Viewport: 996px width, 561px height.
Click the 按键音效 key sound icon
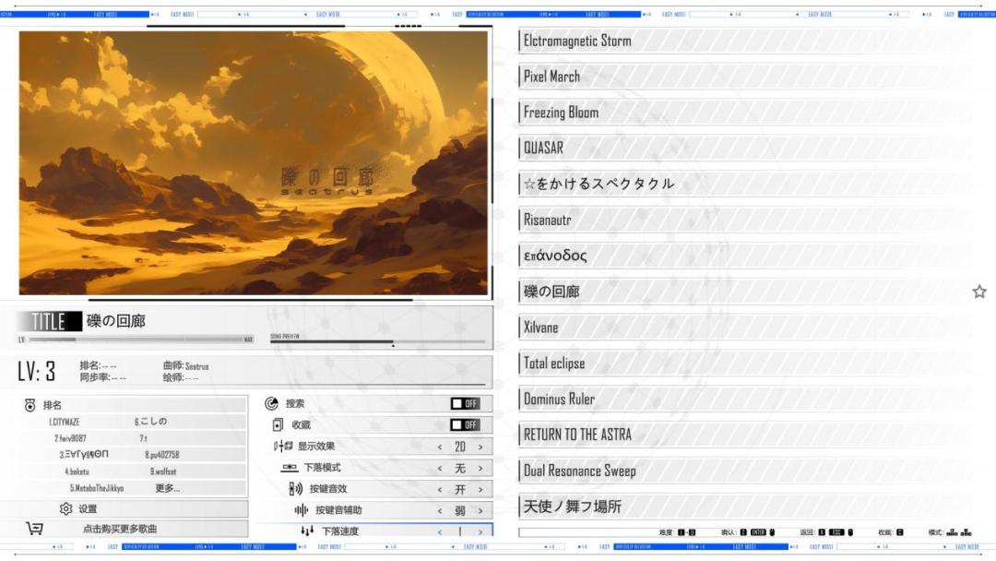coord(295,489)
